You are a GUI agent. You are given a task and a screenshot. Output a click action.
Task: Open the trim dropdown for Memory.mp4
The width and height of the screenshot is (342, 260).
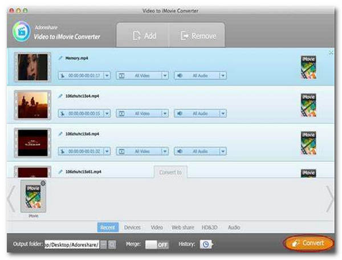pyautogui.click(x=107, y=75)
